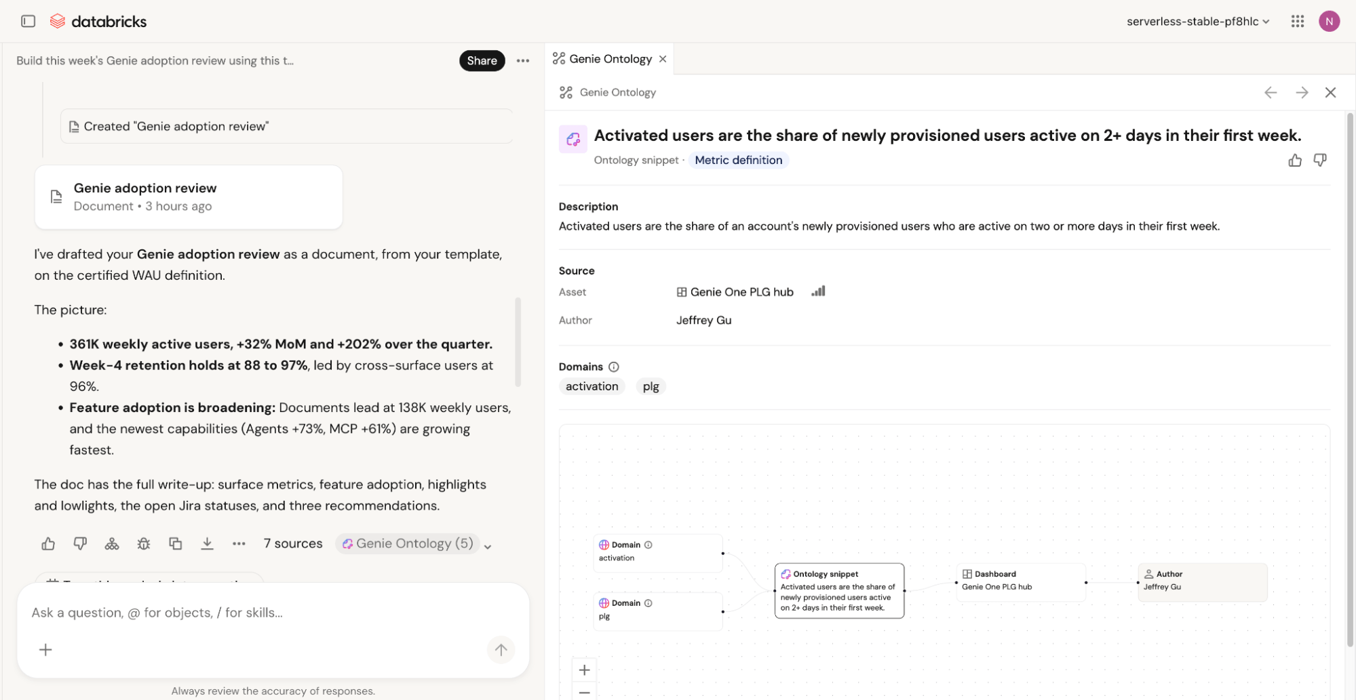
Task: Click the ontology panel scrollbar
Action: click(1349, 379)
